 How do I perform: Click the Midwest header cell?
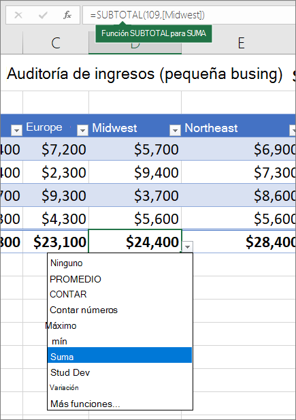135,127
